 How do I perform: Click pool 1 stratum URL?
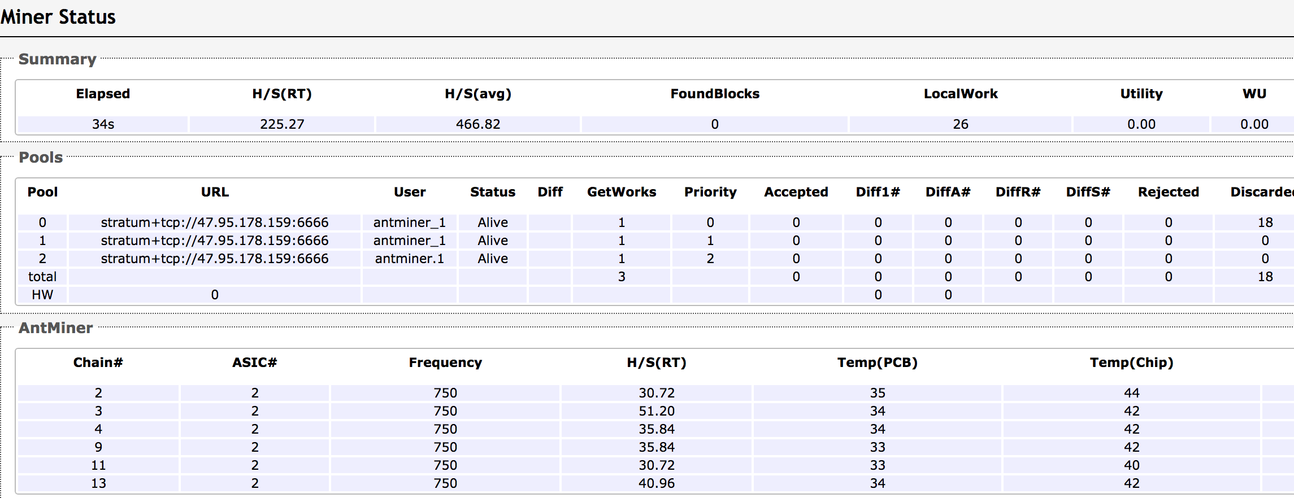pyautogui.click(x=215, y=241)
